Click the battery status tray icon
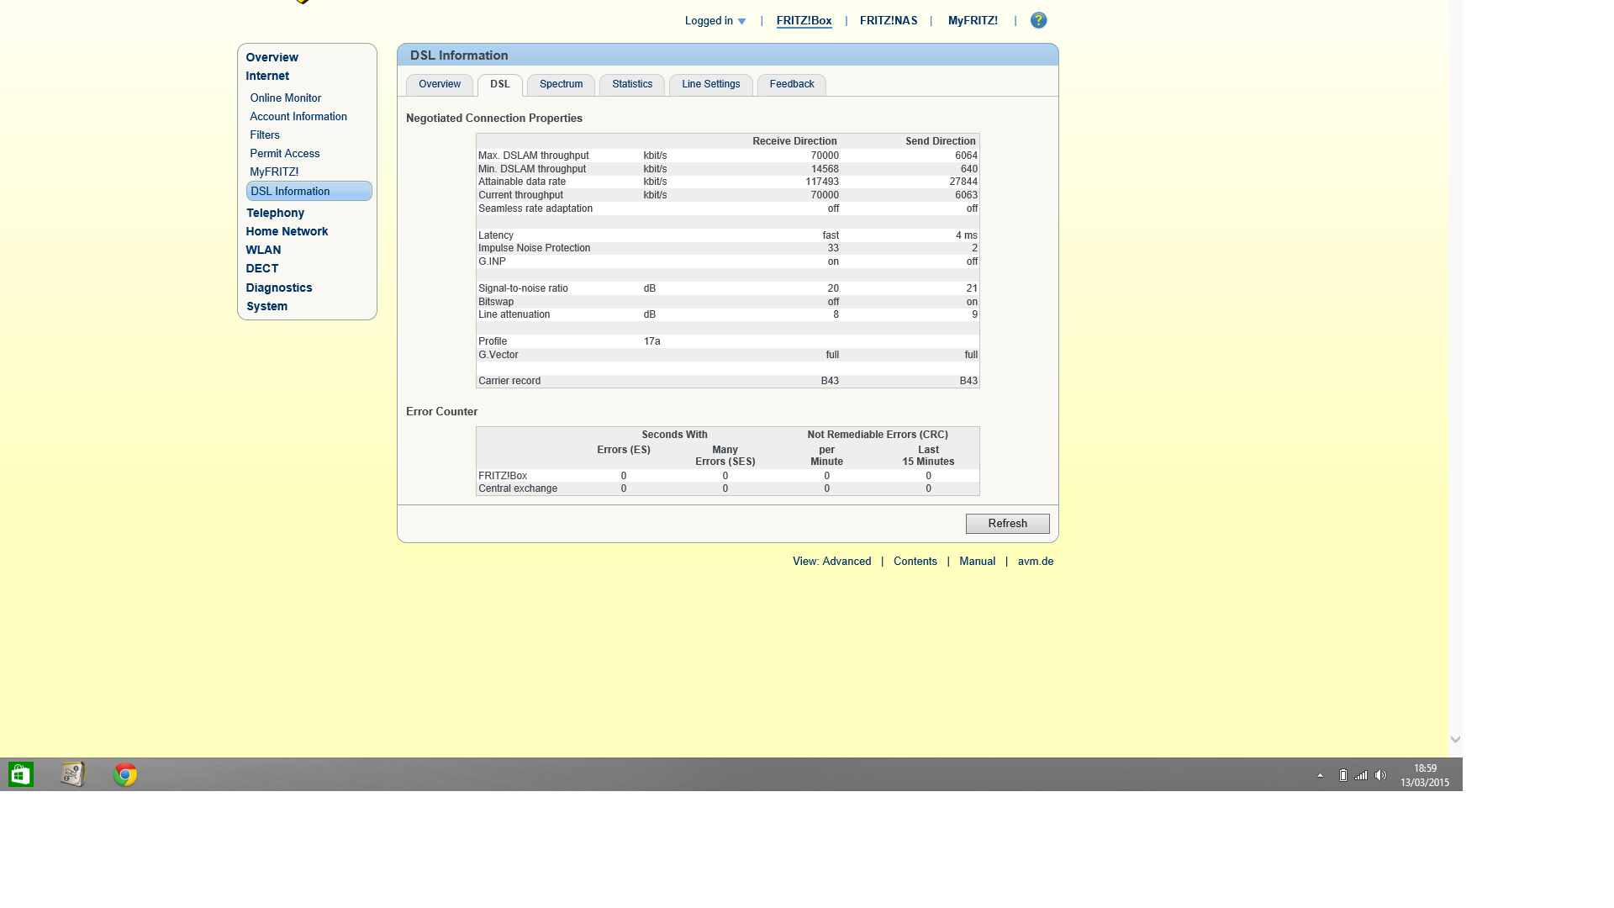This screenshot has width=1614, height=908. (x=1342, y=775)
